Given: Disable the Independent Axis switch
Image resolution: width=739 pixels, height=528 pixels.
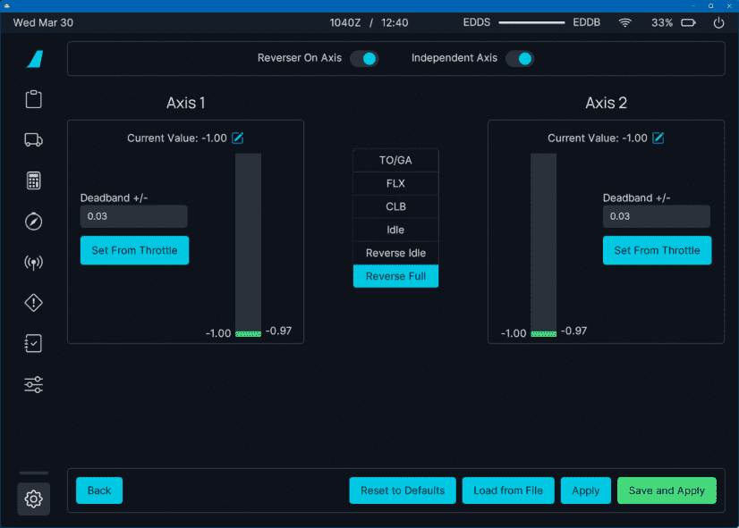Looking at the screenshot, I should coord(520,58).
